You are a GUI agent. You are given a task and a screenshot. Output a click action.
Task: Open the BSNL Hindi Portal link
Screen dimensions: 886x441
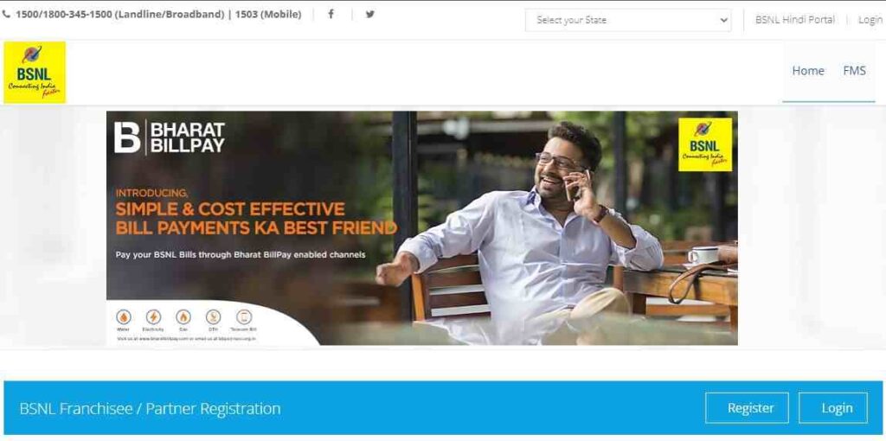(795, 20)
